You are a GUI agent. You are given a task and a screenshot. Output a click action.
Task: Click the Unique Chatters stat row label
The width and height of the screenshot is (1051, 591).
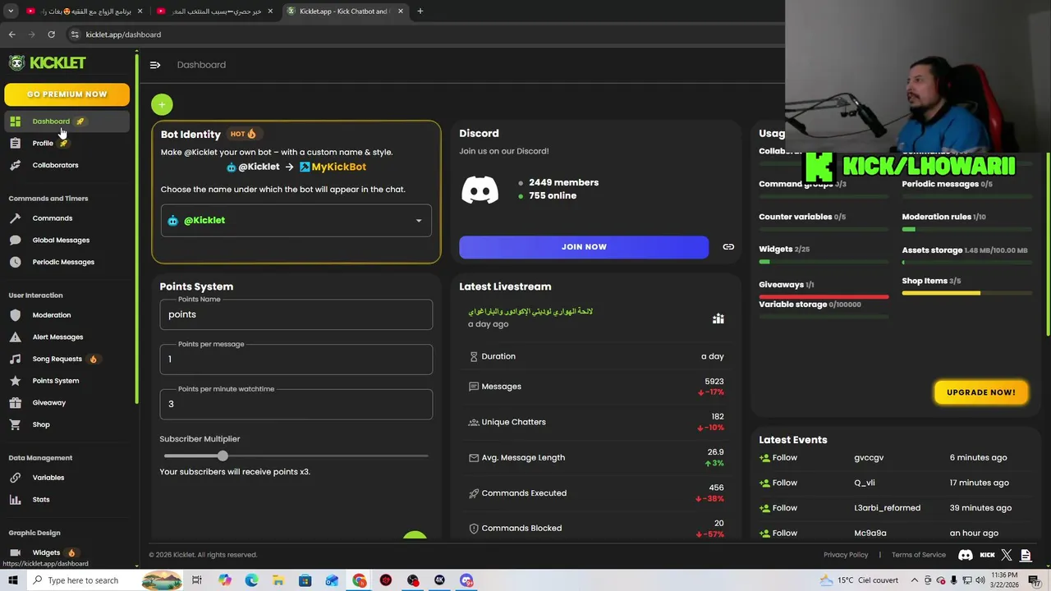click(x=513, y=422)
